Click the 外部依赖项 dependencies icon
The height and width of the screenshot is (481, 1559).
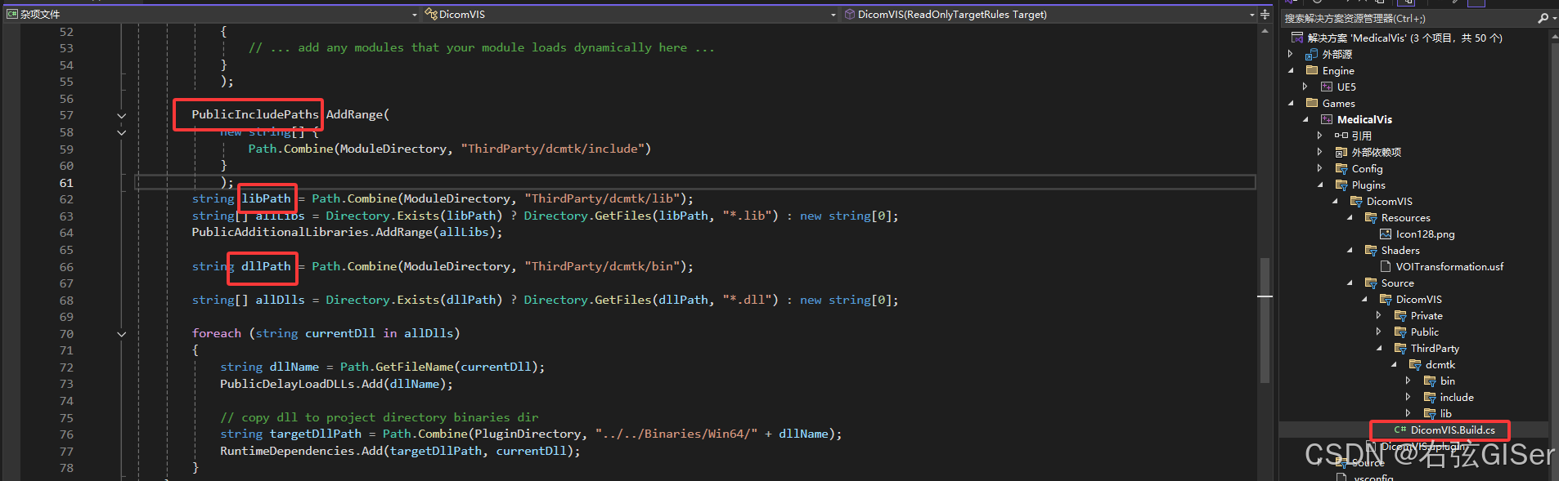tap(1341, 152)
